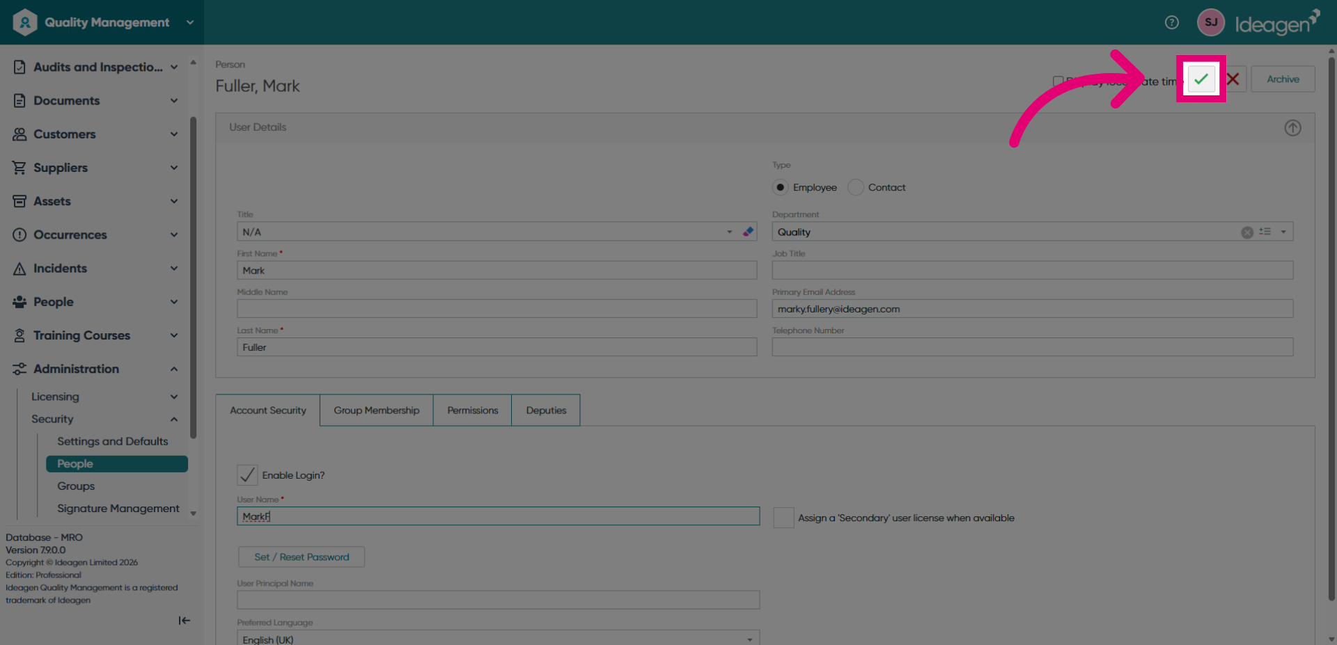Click into the Last Name field
The height and width of the screenshot is (645, 1337).
coord(497,347)
